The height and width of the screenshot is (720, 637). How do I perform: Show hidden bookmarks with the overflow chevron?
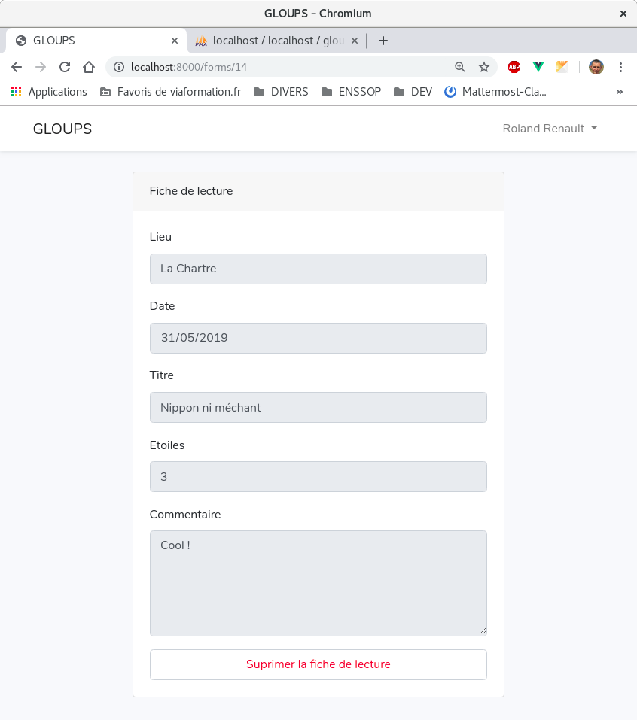tap(620, 92)
